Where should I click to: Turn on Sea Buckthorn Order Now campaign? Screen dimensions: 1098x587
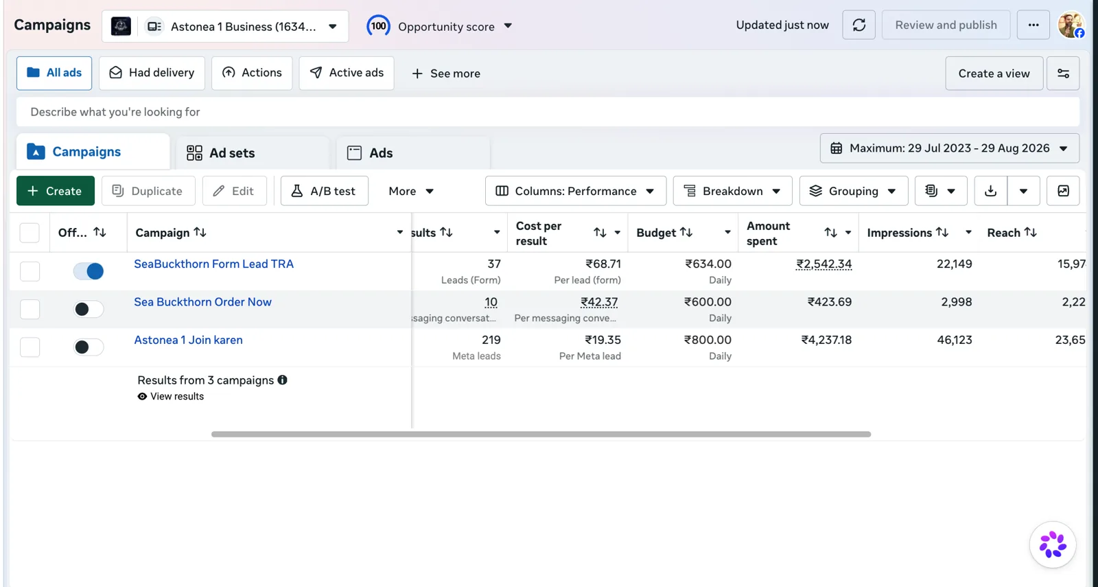coord(89,309)
